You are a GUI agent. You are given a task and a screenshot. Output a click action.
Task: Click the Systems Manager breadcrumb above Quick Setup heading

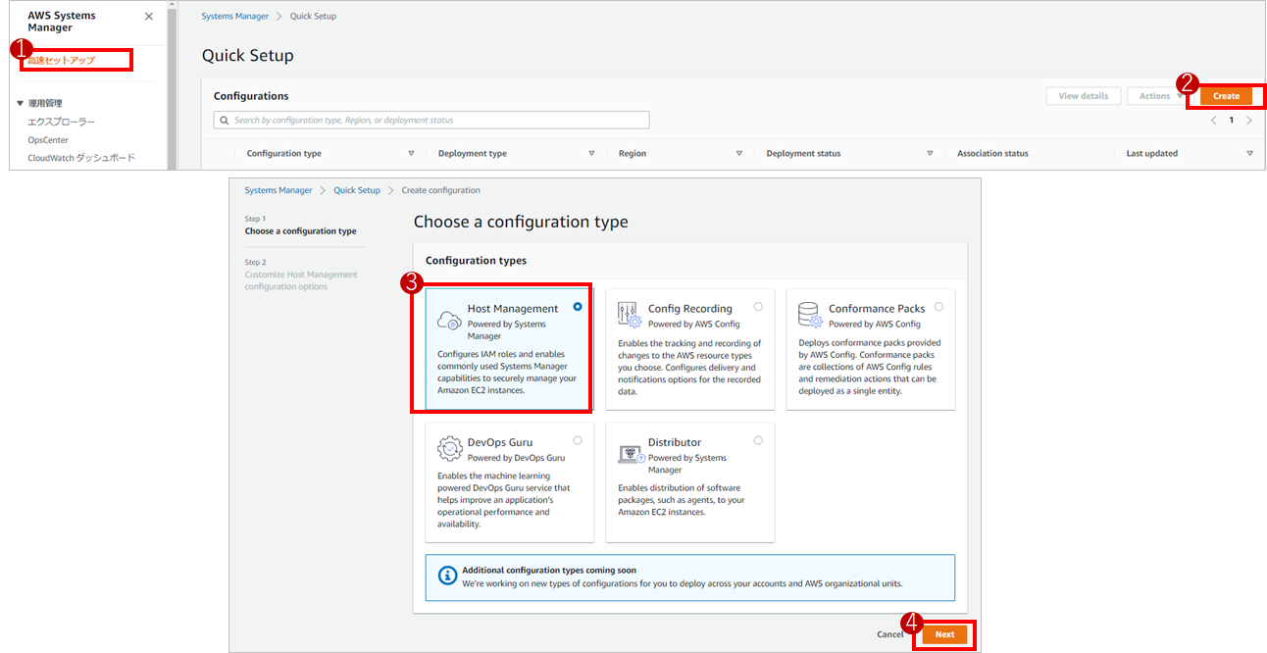pyautogui.click(x=235, y=18)
